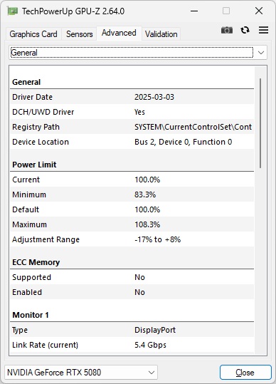
Task: Click the Device Location label
Action: pyautogui.click(x=41, y=142)
